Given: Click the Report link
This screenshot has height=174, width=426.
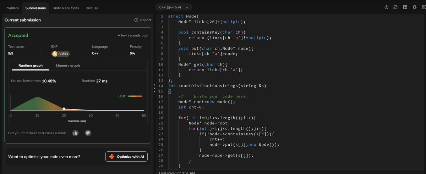Looking at the screenshot, I should tap(146, 20).
